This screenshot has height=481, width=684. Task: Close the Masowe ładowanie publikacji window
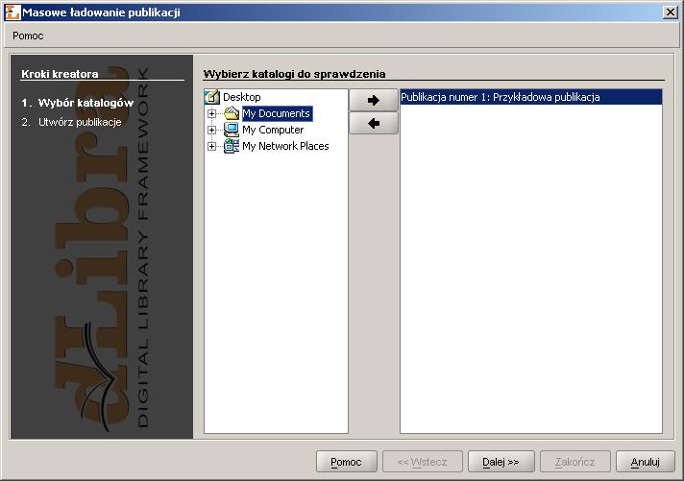pos(670,12)
